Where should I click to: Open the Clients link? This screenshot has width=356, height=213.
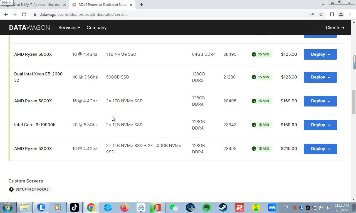(335, 27)
